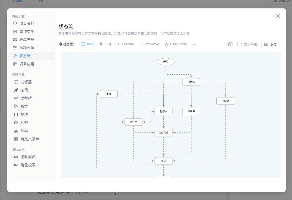This screenshot has height=200, width=292.
Task: Switch to the Task tab
Action: (87, 44)
